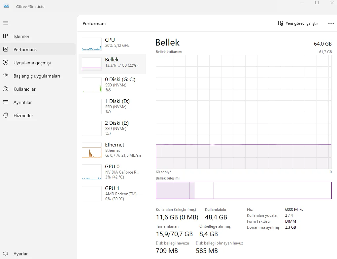
Task: Click the Yeni görevi çalıştır icon
Action: (281, 23)
